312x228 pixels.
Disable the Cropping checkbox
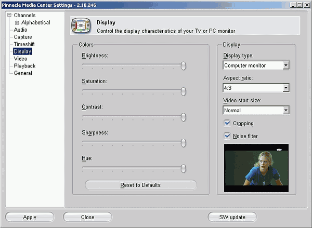(227, 123)
